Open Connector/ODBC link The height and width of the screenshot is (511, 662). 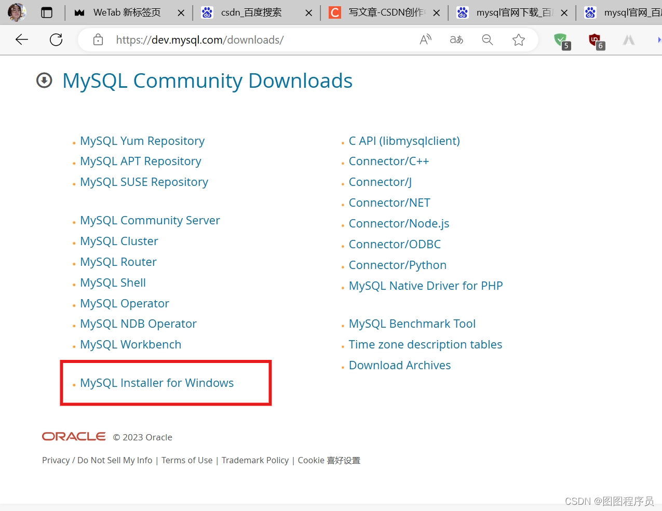click(x=395, y=245)
